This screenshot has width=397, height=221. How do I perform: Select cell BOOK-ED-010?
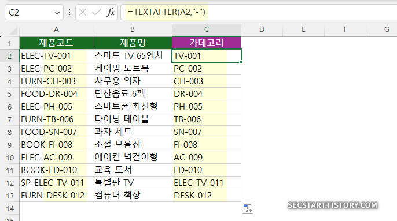click(x=56, y=170)
